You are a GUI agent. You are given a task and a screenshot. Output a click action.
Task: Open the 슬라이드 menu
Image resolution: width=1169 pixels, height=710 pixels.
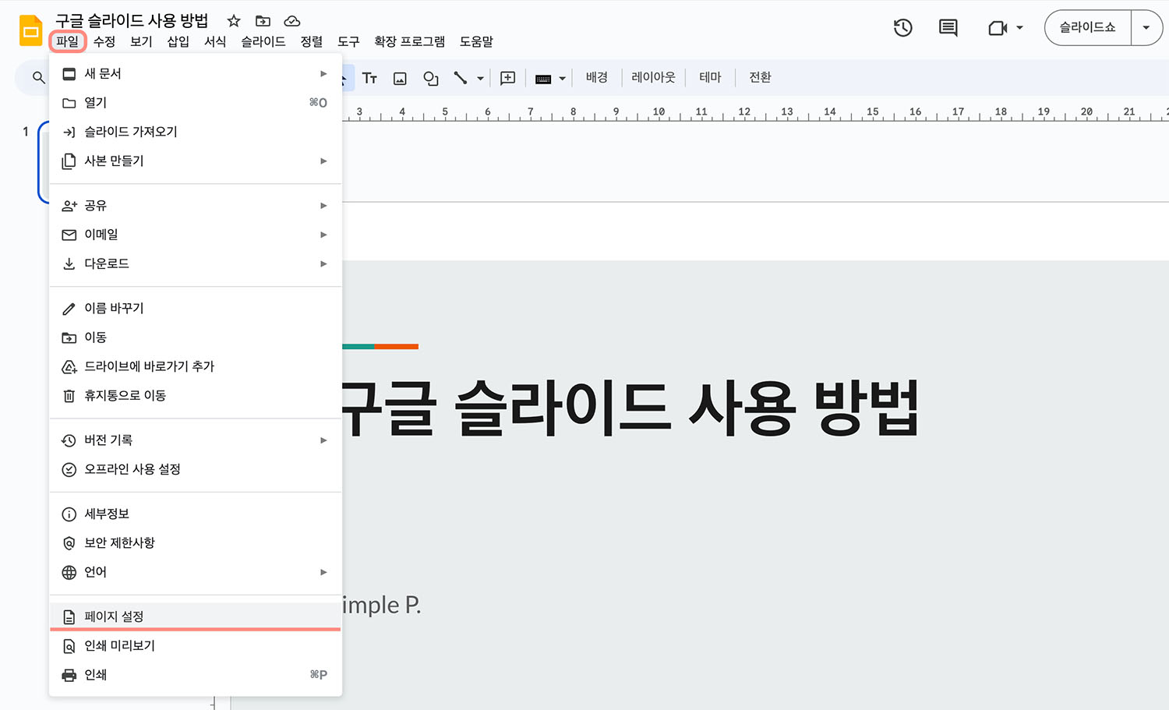[263, 41]
